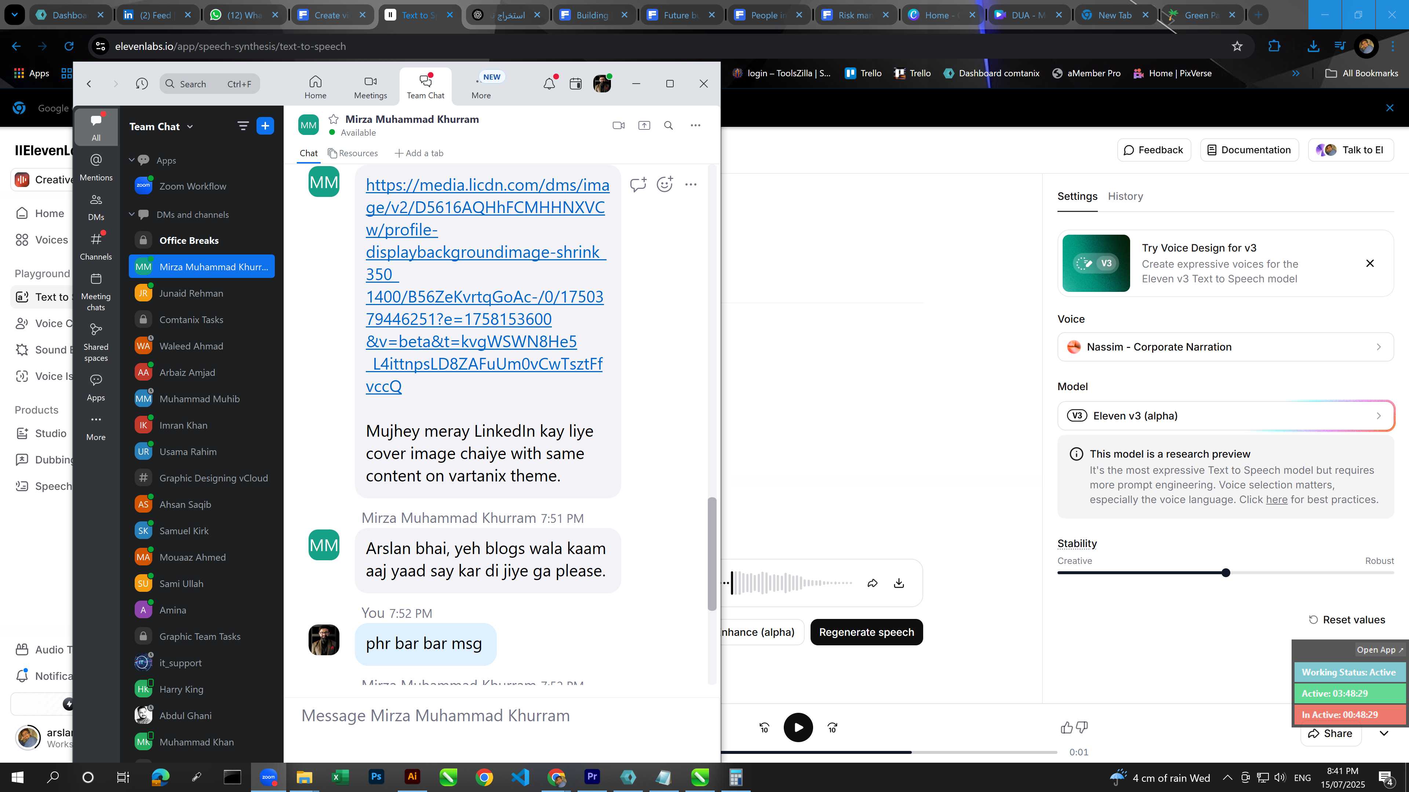This screenshot has width=1409, height=792.
Task: Dismiss the Try Voice Design for v3 banner
Action: coord(1370,264)
